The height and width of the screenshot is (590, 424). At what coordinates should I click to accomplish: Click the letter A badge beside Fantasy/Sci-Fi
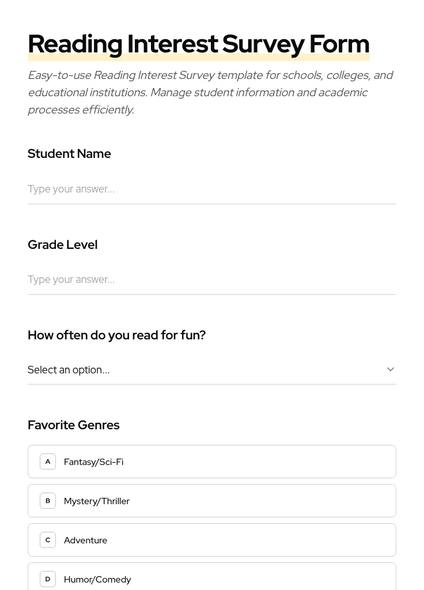pos(48,462)
